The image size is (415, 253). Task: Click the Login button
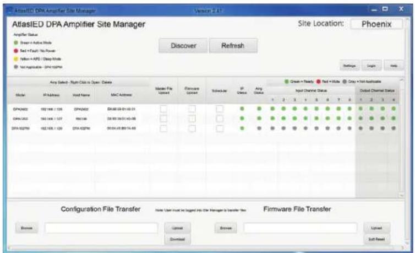pos(372,66)
